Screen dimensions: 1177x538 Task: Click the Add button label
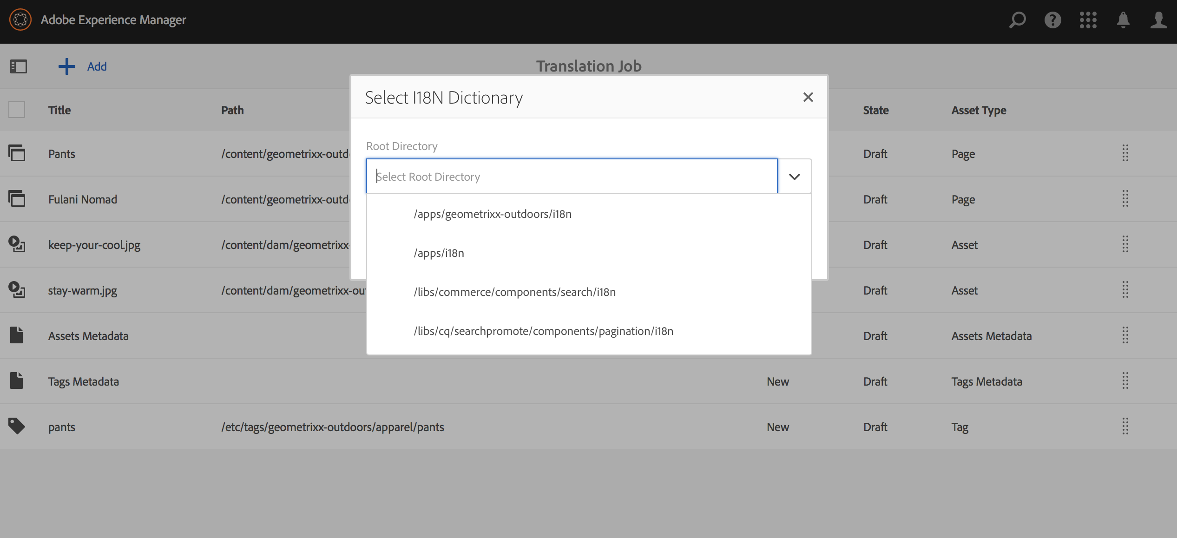97,66
